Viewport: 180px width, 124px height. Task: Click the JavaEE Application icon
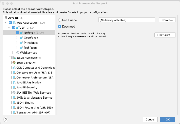tap(14, 83)
